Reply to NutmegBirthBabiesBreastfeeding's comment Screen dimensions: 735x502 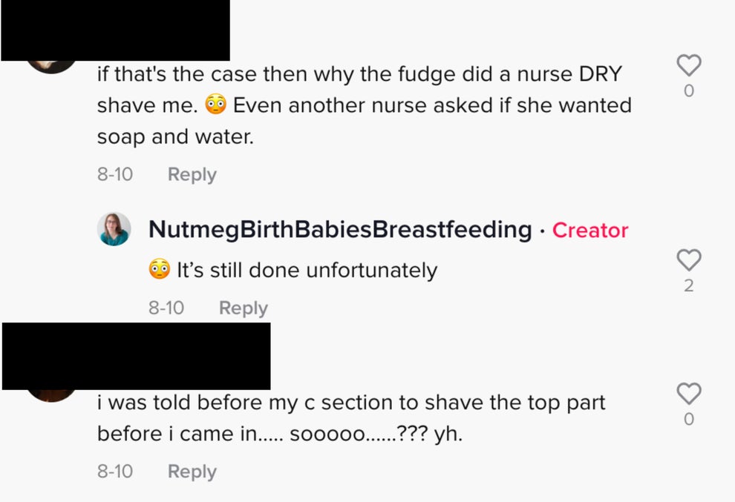[243, 307]
